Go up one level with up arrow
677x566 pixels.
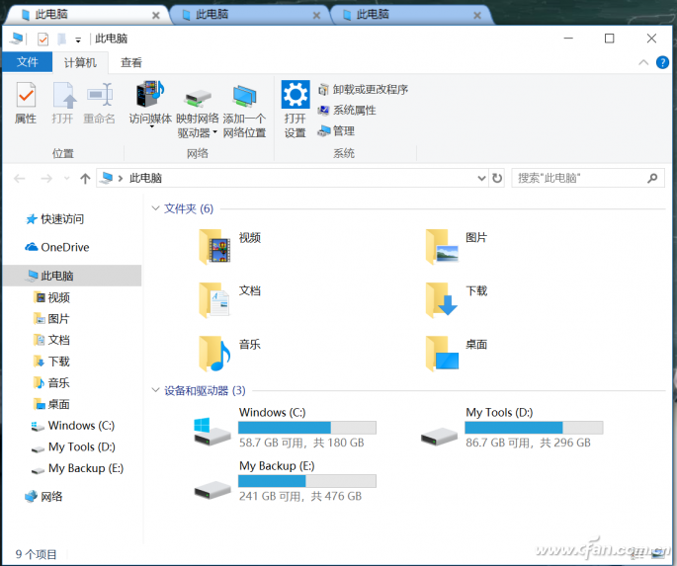tap(85, 178)
